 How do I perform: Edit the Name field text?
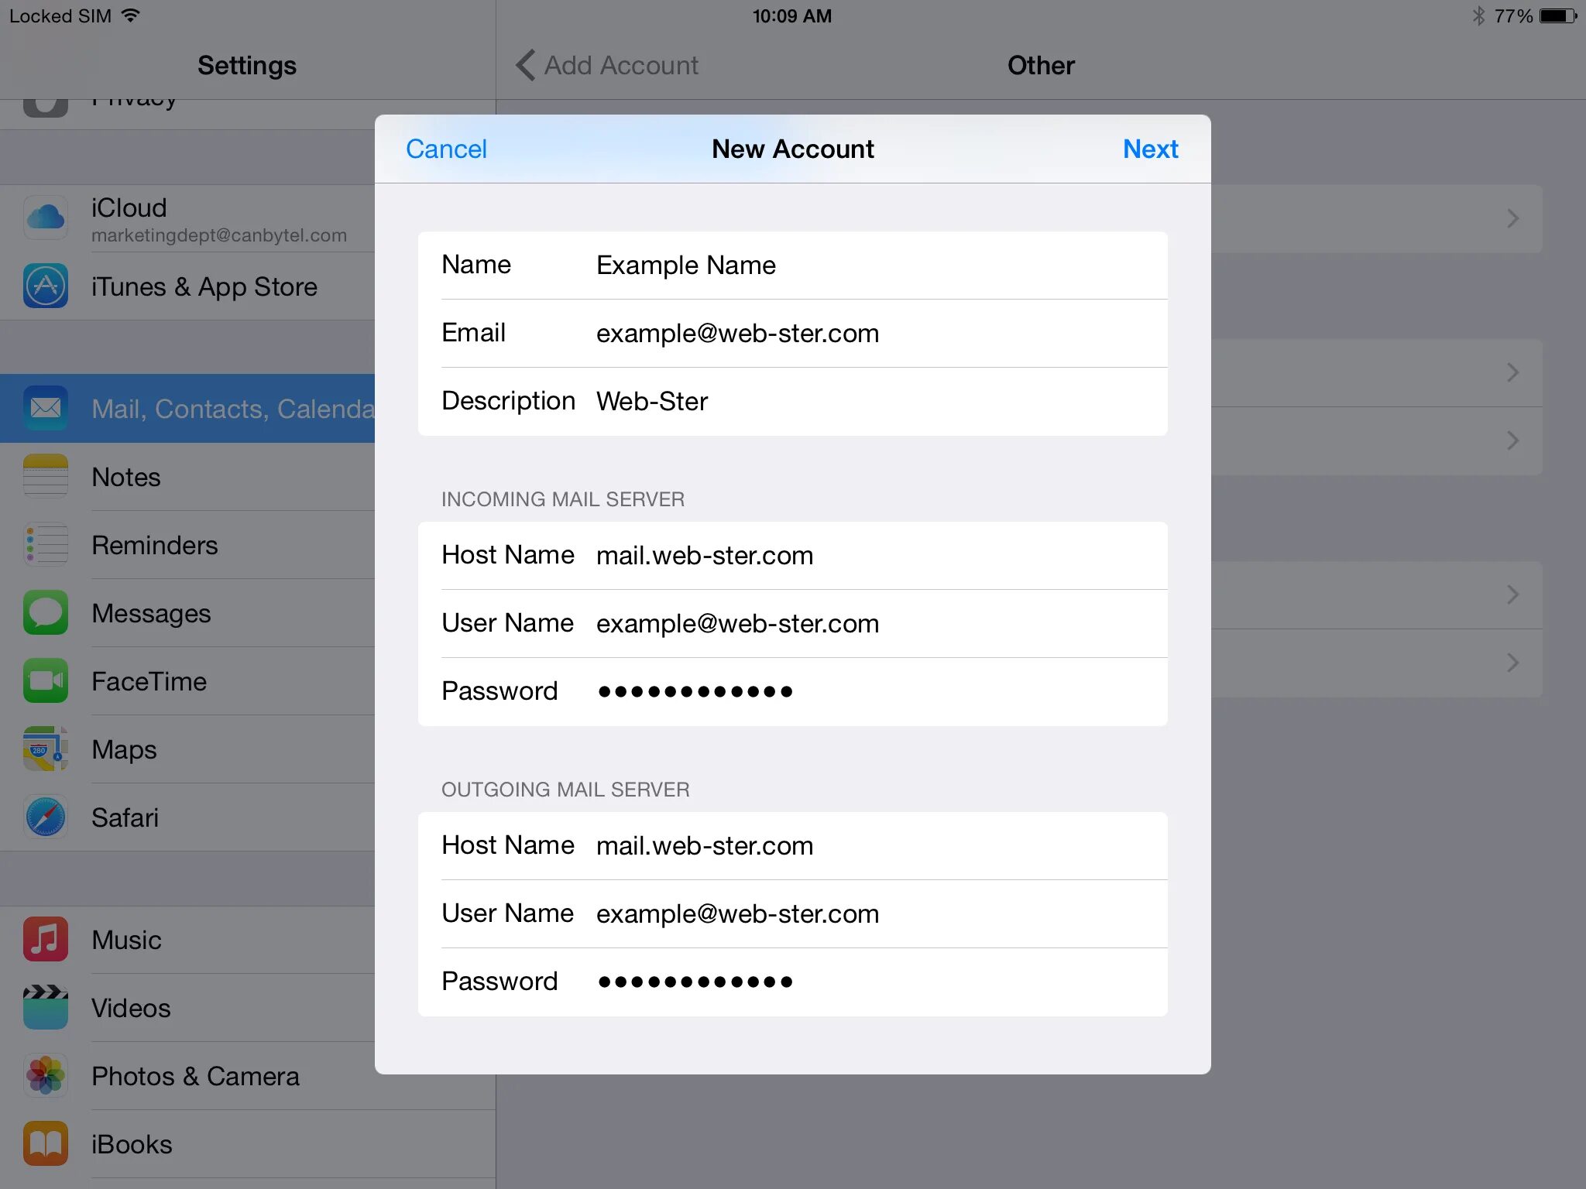(x=686, y=266)
